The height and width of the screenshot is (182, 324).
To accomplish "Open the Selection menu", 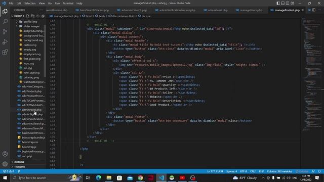I will 30,4.
